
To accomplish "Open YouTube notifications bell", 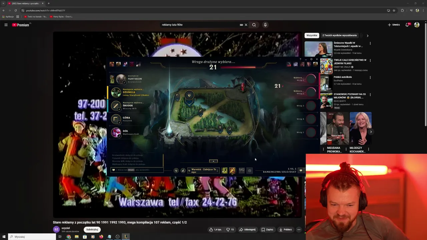I will 407,25.
